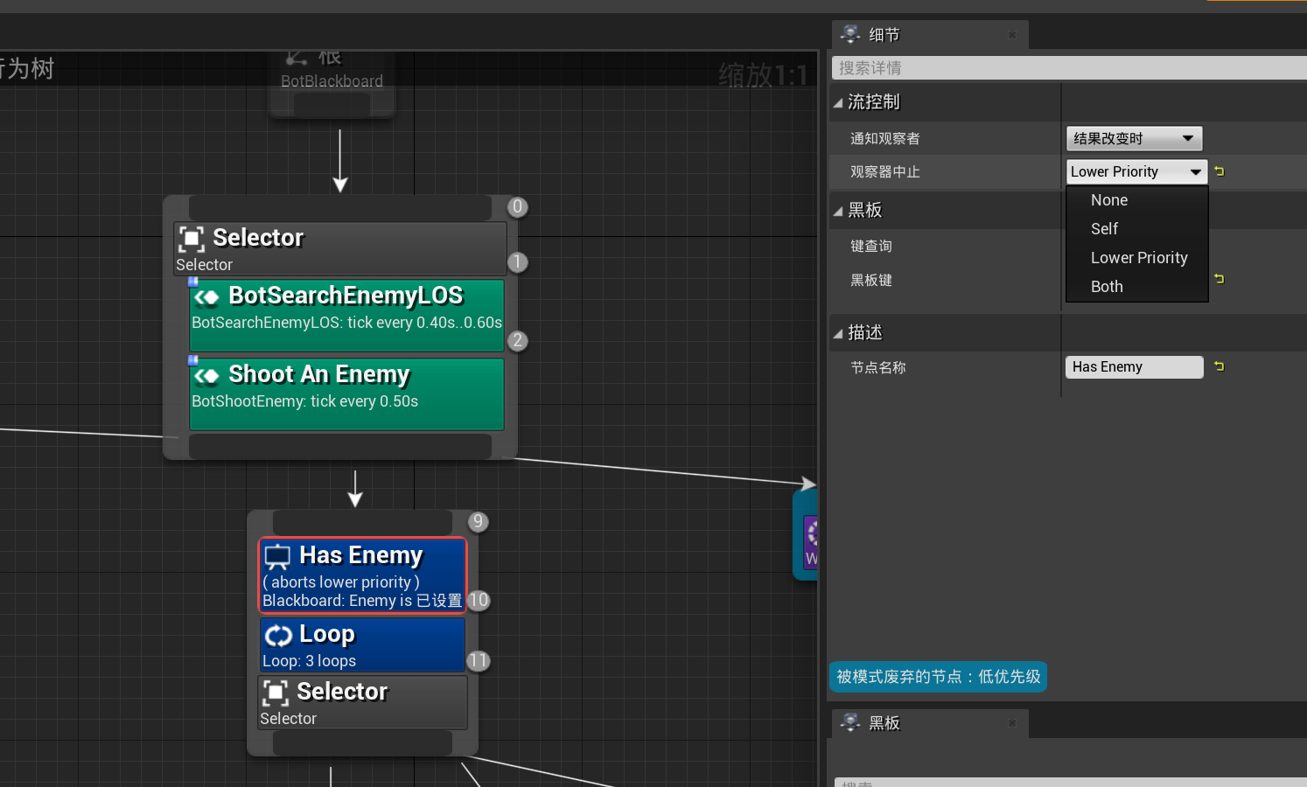
Task: Click the Has Enemy name text field
Action: [1134, 366]
